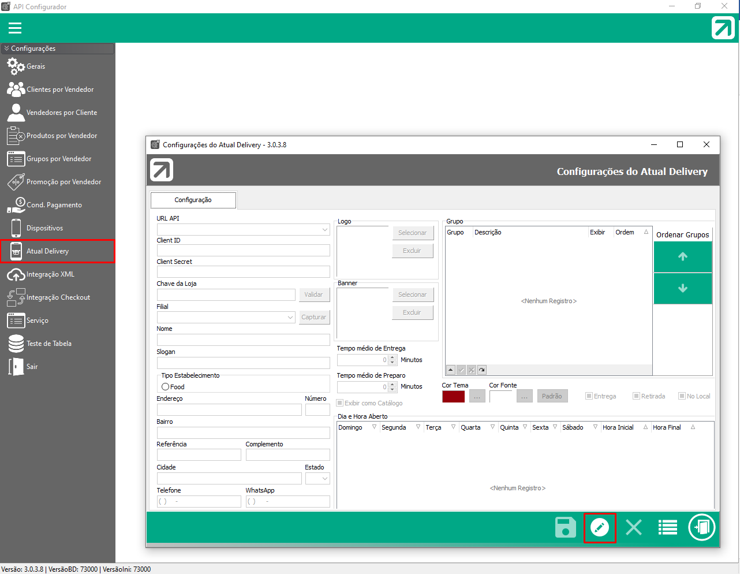Toggle Exibir como Catálogo checkbox
740x574 pixels.
click(x=340, y=403)
